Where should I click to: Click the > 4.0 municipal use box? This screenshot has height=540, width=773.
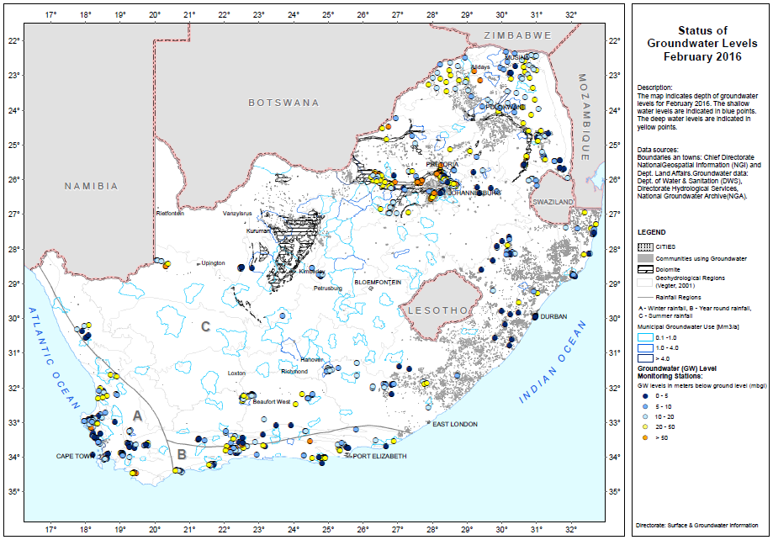click(645, 357)
